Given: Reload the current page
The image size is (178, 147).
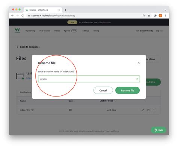Looking at the screenshot, I should 23,16.
